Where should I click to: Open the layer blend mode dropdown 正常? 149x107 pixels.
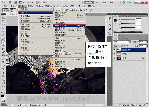click(122, 42)
